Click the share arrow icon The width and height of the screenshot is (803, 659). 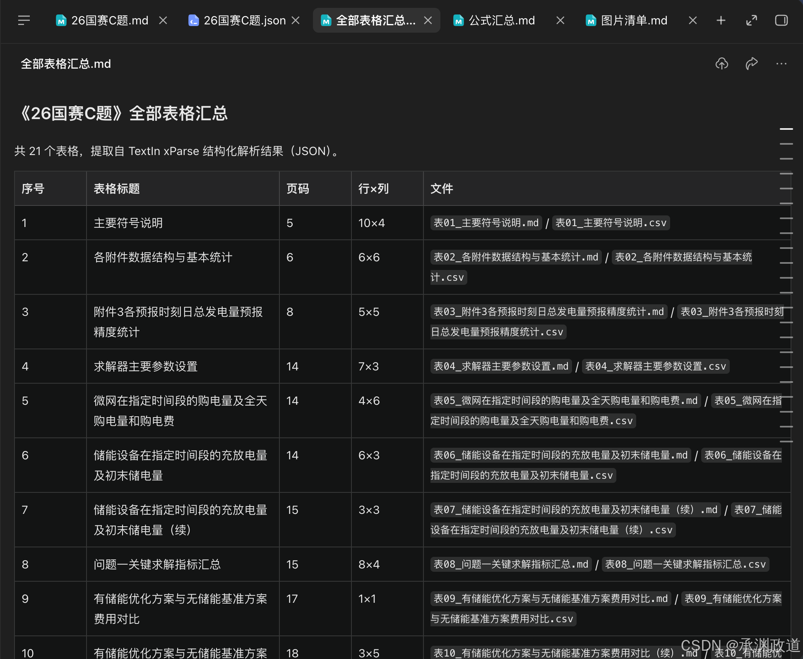coord(752,64)
